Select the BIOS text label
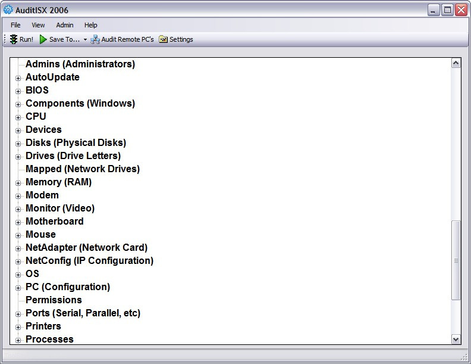Screen dimensions: 471x364 37,90
